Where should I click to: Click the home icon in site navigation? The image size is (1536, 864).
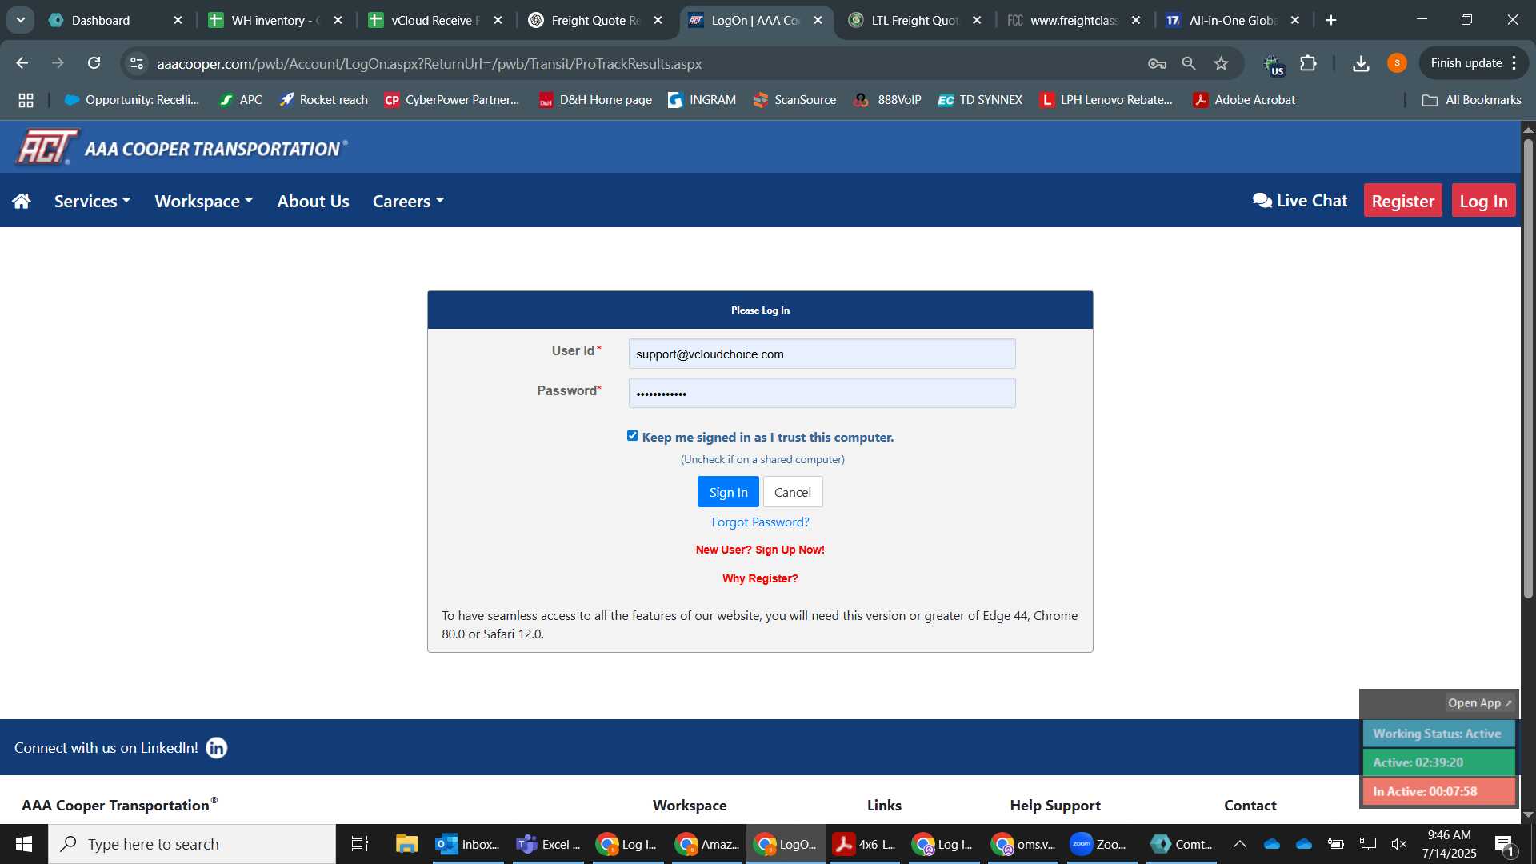pos(22,201)
